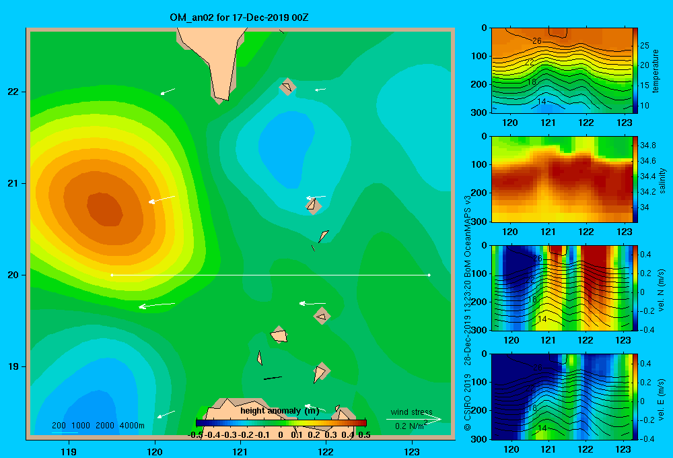Open the 'vel. N (m/s)' cross-section panel
This screenshot has width=673, height=458.
[561, 288]
